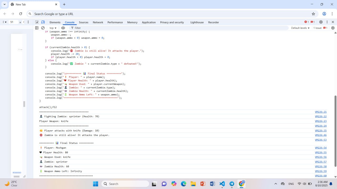Bookmark this tab with the star icon
The height and width of the screenshot is (189, 337).
(x=313, y=14)
